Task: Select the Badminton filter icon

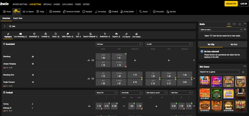Action: click(x=105, y=34)
